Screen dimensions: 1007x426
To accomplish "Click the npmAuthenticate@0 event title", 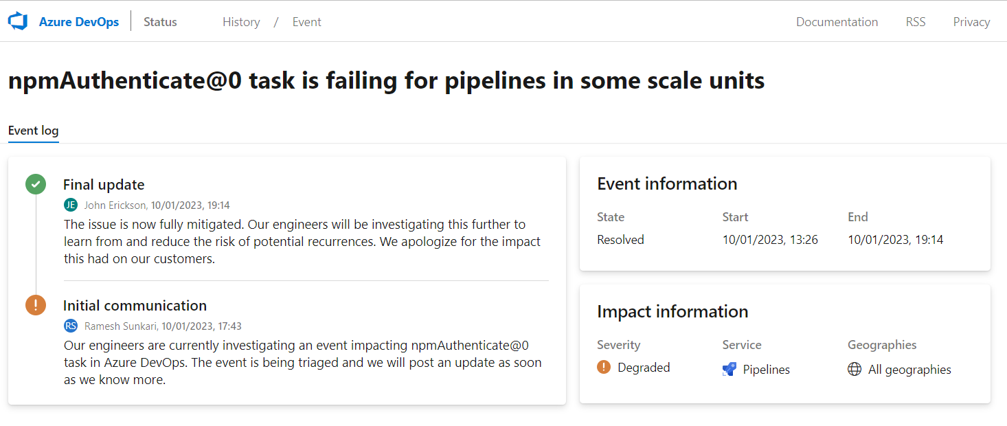I will [x=386, y=81].
